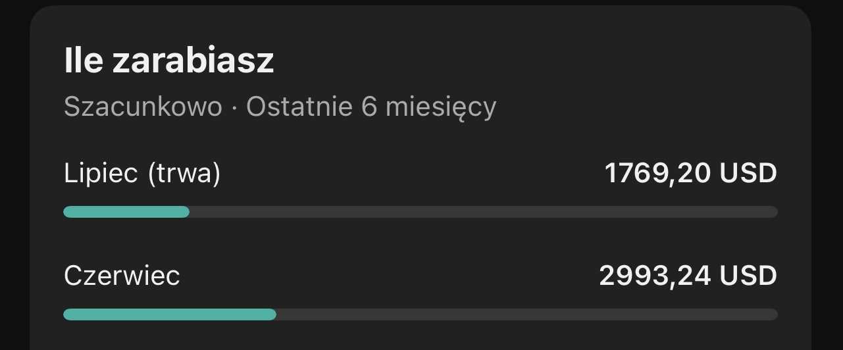Screen dimensions: 843x350
Task: Click the right tip of Czerwiec's teal fill
Action: point(273,314)
